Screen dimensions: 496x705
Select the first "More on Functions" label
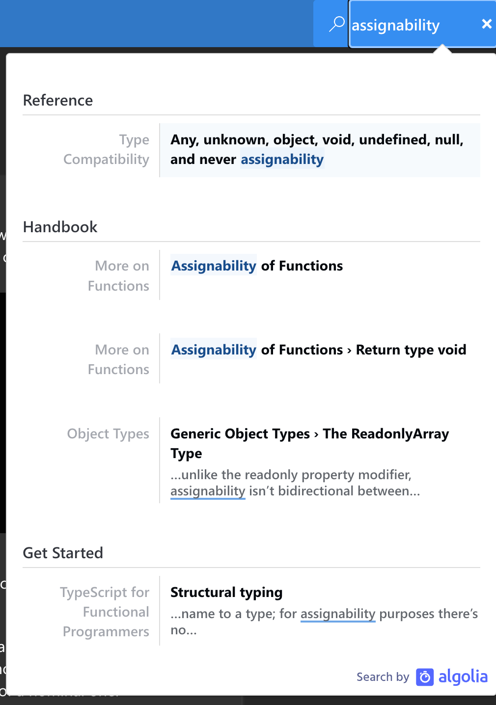(x=118, y=275)
